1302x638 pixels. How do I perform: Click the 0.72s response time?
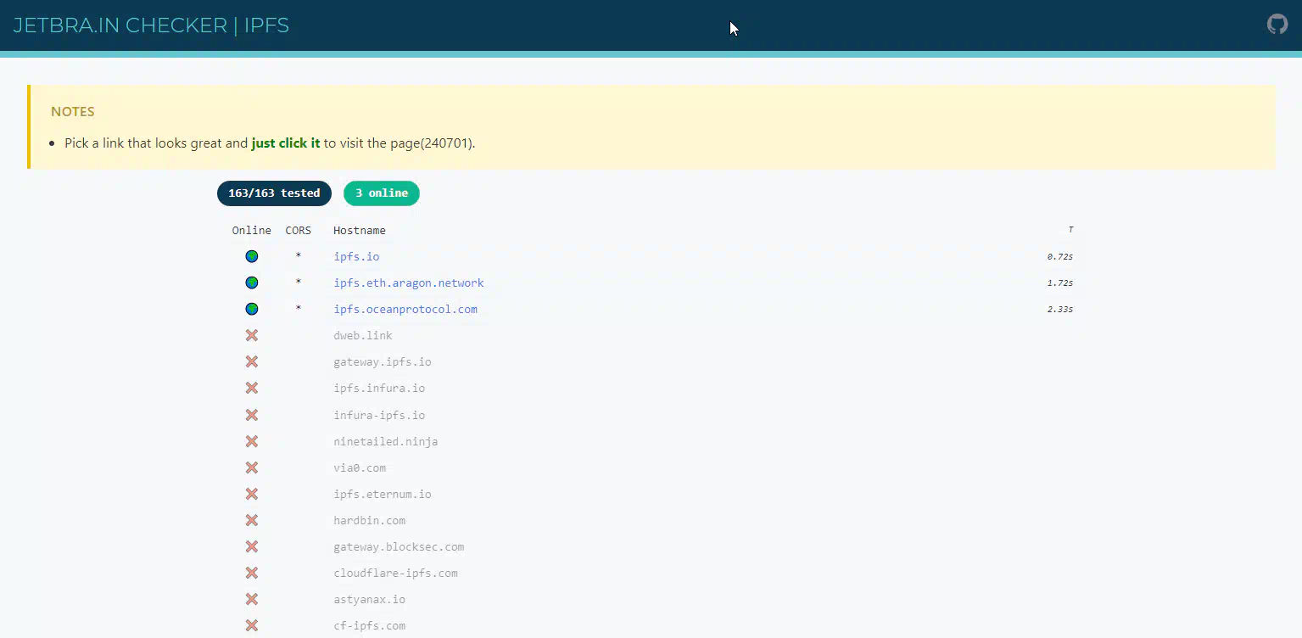1060,256
